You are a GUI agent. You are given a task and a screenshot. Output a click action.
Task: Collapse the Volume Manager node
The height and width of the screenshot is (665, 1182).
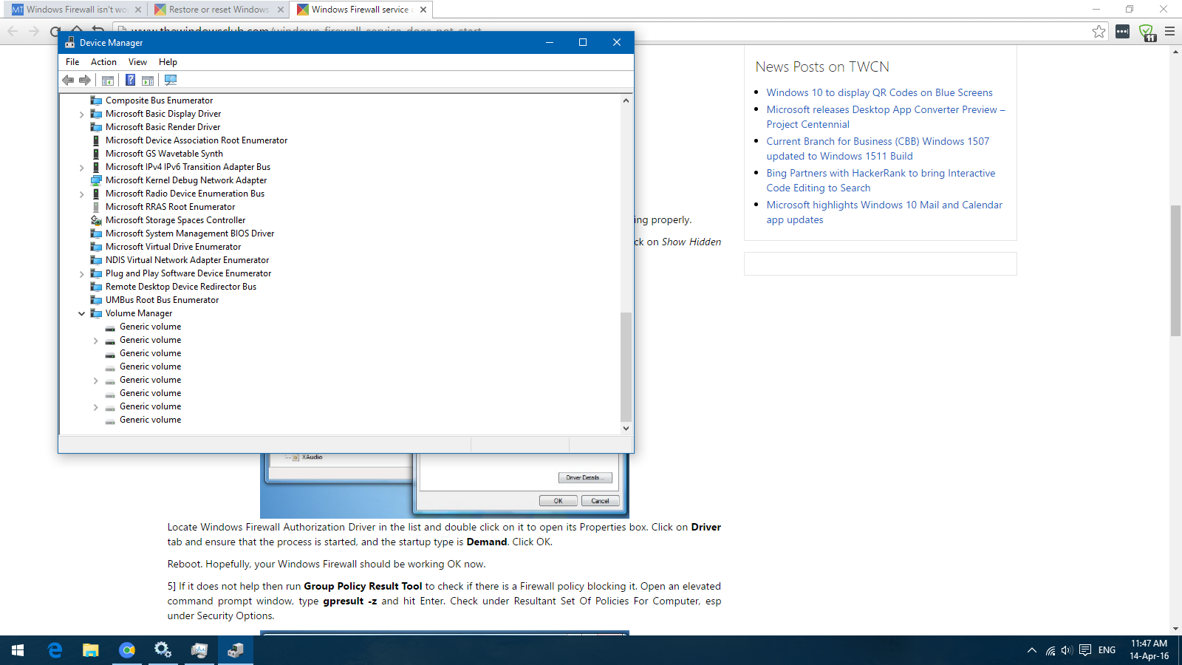(x=81, y=314)
